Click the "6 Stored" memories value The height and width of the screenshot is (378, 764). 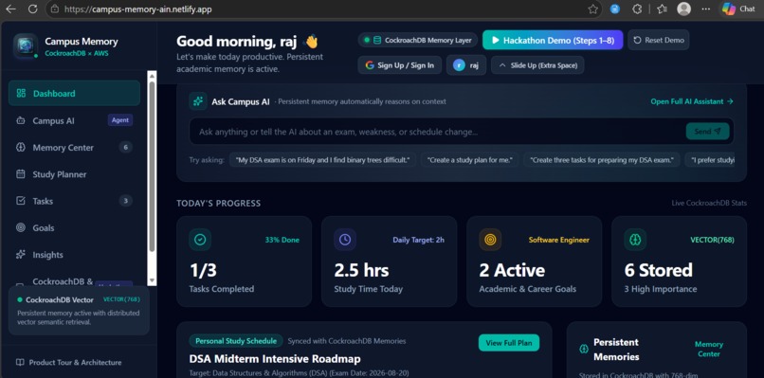[658, 270]
